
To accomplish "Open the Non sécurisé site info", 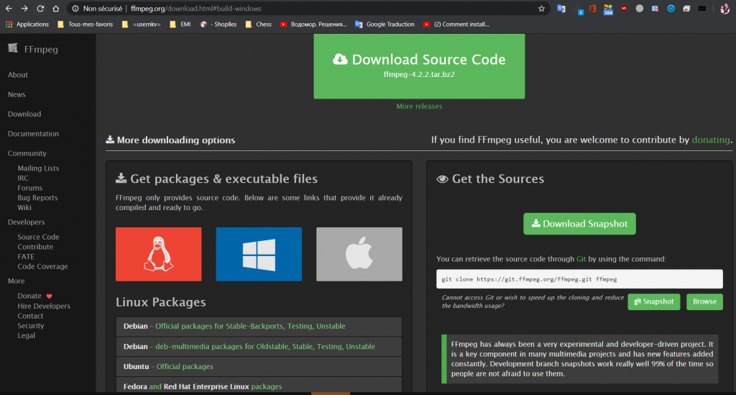I will pyautogui.click(x=97, y=9).
